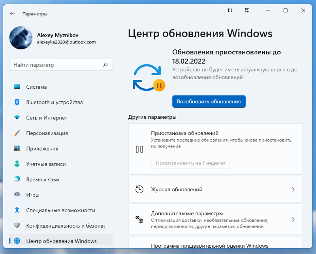316x254 pixels.
Task: Select Персонализация in sidebar
Action: click(61, 133)
